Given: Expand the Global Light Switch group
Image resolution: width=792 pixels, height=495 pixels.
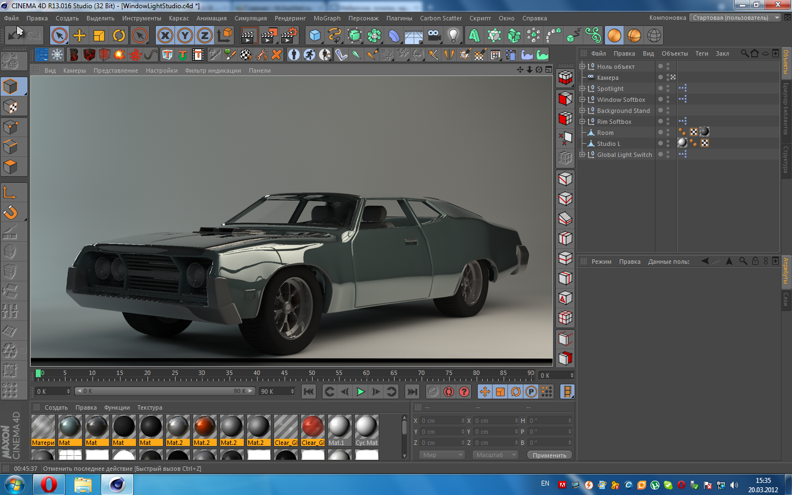Looking at the screenshot, I should (582, 155).
